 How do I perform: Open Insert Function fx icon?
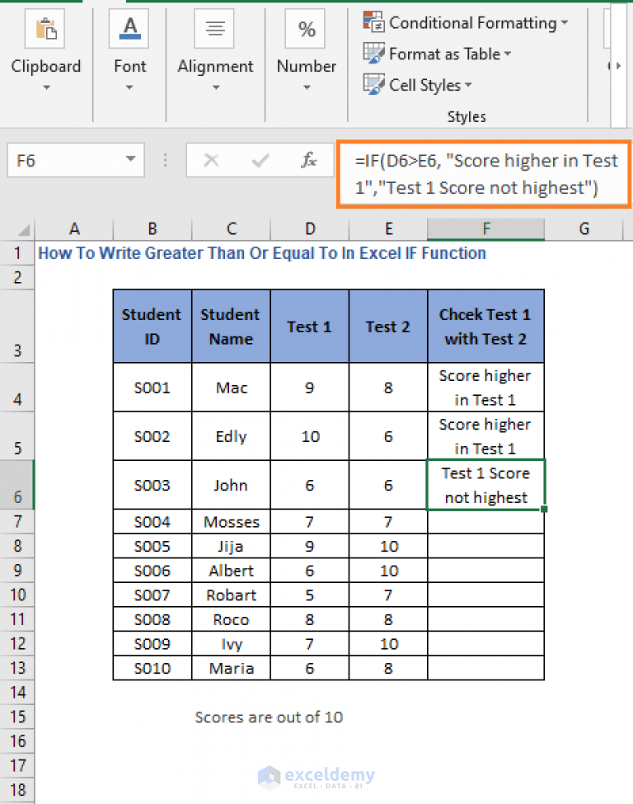(308, 161)
